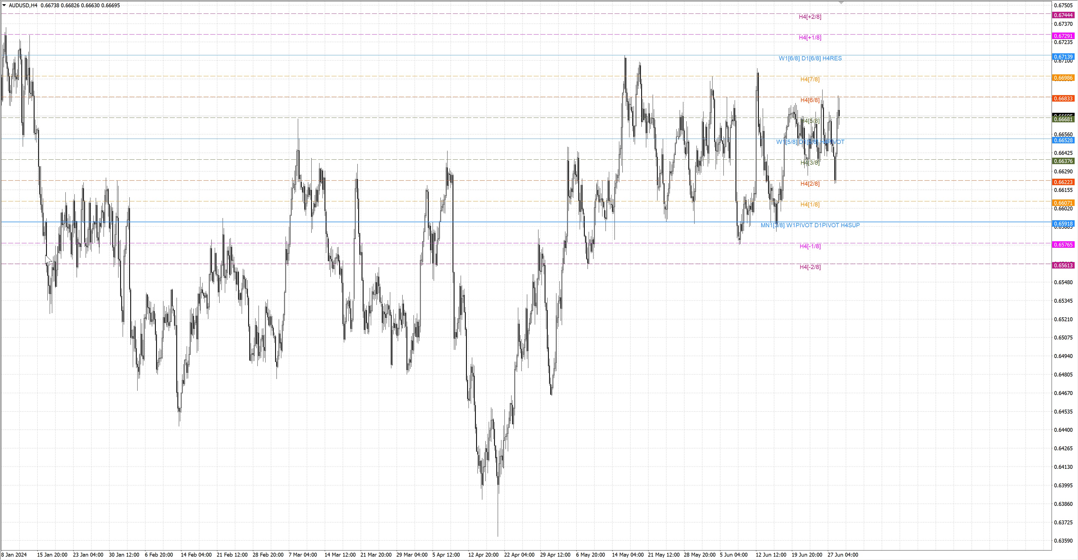Click the MN1[3/8] W1PIVOT D1PIVOT H4SUP label

[810, 225]
